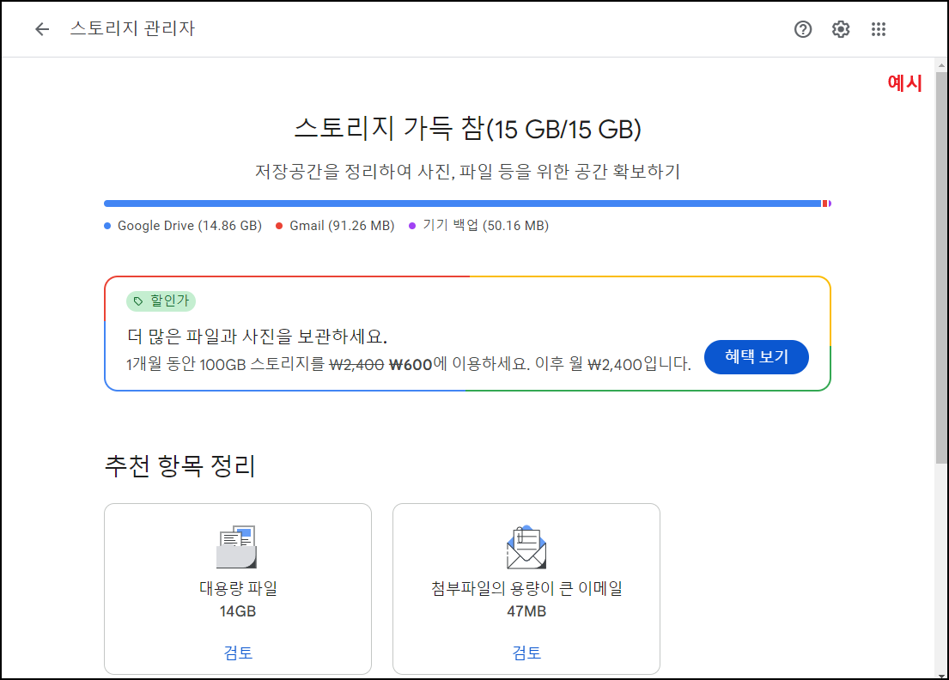Click the scrollbar up arrow
The width and height of the screenshot is (949, 680).
click(941, 64)
